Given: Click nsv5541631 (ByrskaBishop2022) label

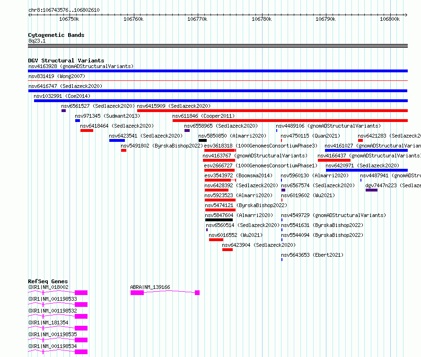Looking at the screenshot, I should tap(322, 225).
